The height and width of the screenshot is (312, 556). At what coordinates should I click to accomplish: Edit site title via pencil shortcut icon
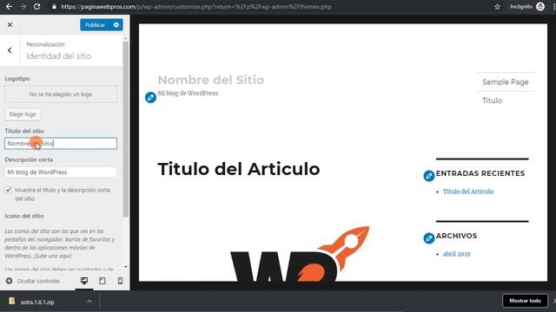[x=150, y=97]
